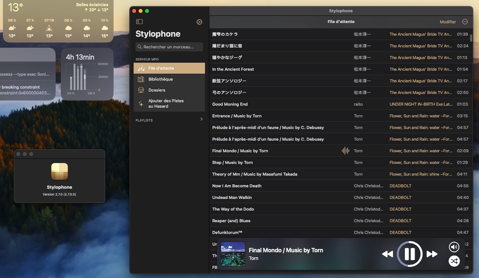
Task: Select track "鉄弦アンソロジー"
Action: (x=341, y=81)
